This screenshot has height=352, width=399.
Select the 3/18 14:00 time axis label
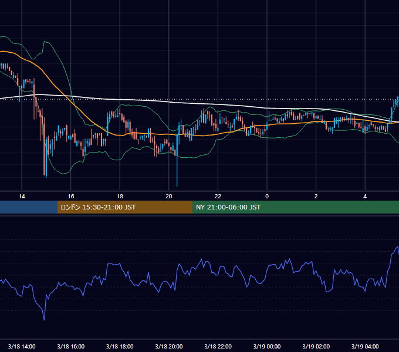[x=22, y=346]
